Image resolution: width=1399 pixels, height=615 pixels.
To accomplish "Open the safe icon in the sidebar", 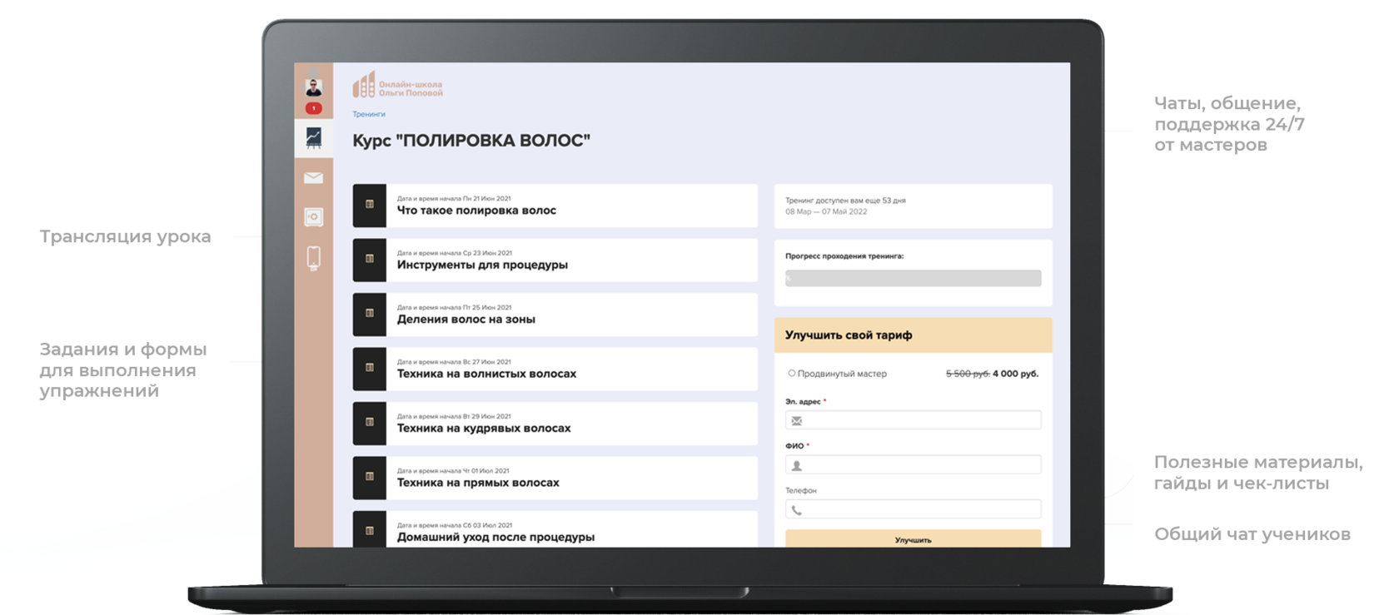I will (313, 217).
